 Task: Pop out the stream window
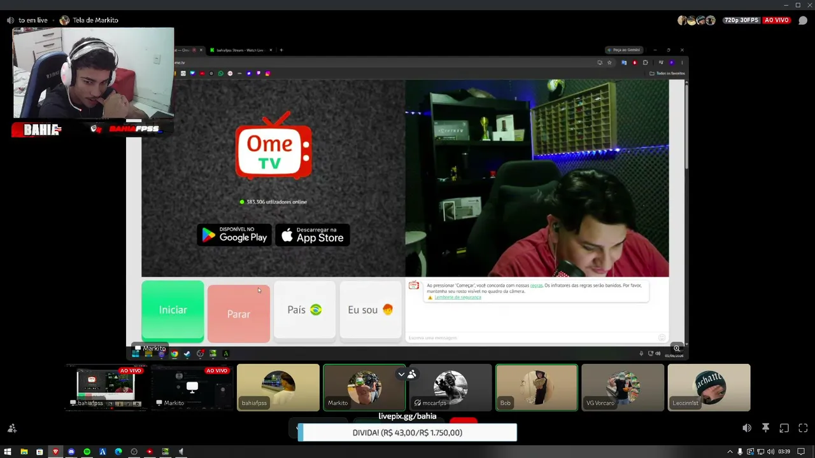[784, 428]
